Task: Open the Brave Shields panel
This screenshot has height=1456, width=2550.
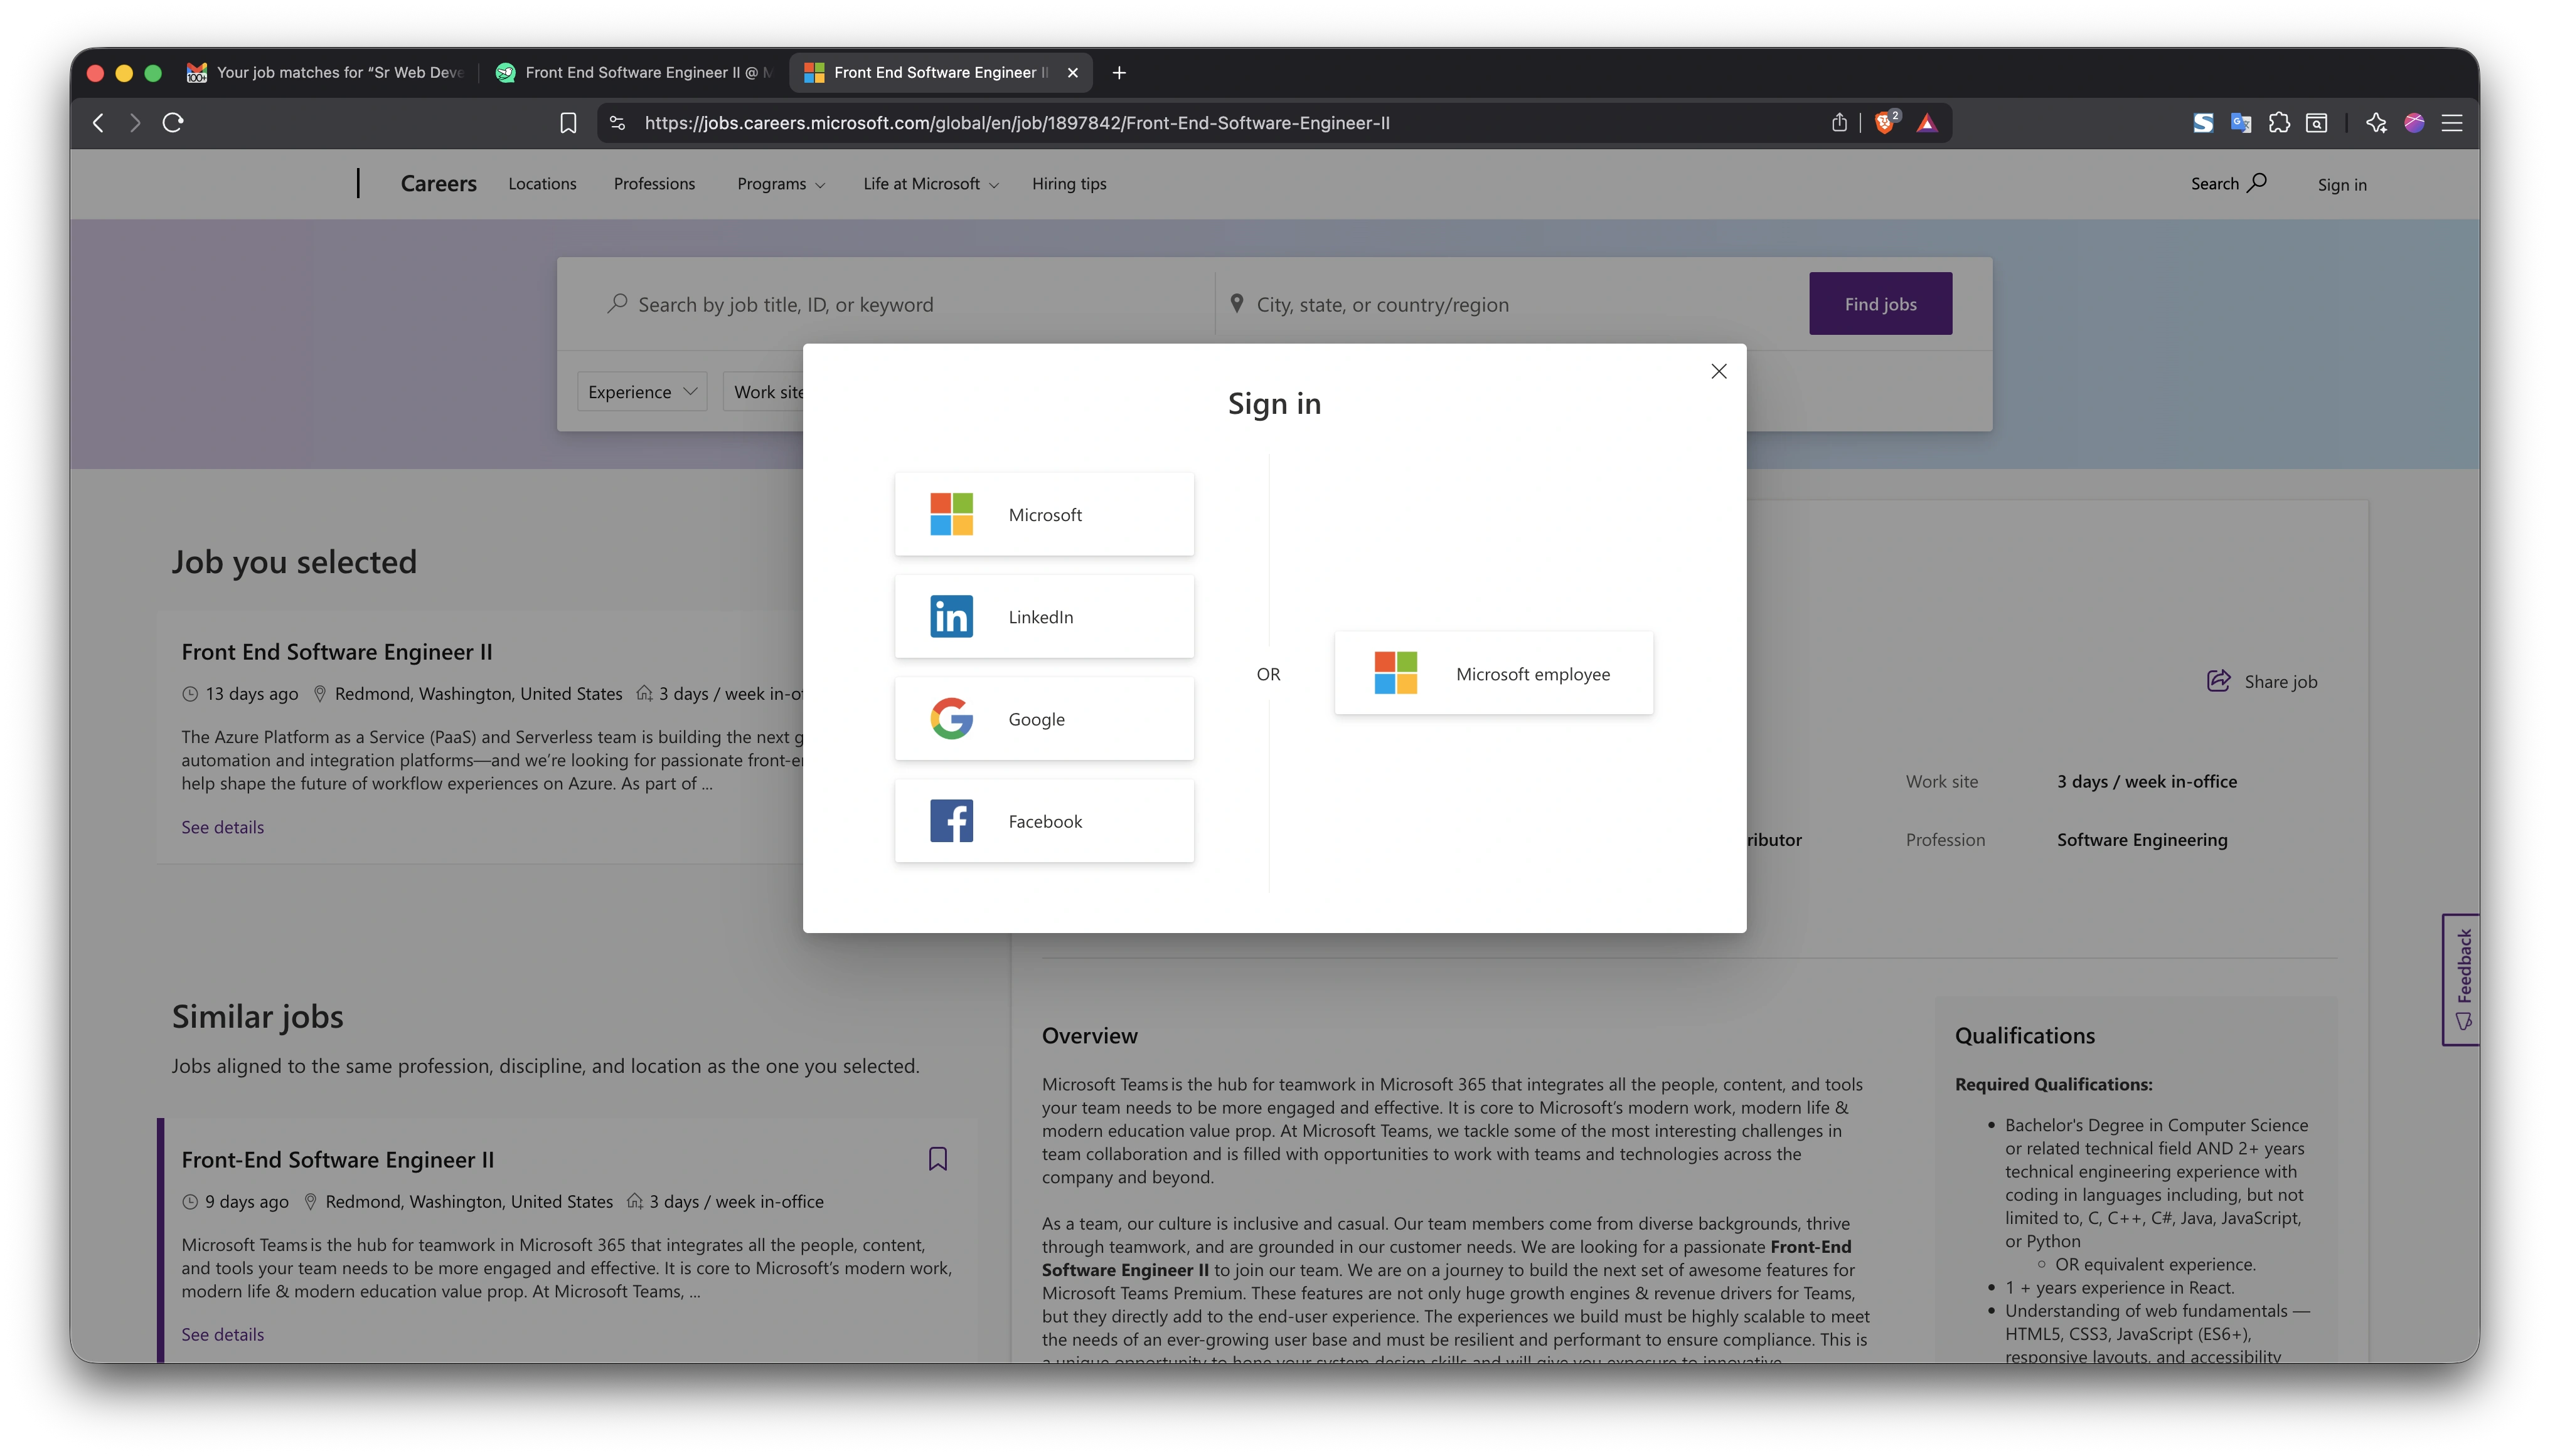Action: [x=1885, y=122]
